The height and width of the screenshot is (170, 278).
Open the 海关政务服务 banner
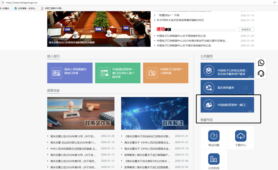[x=227, y=88]
